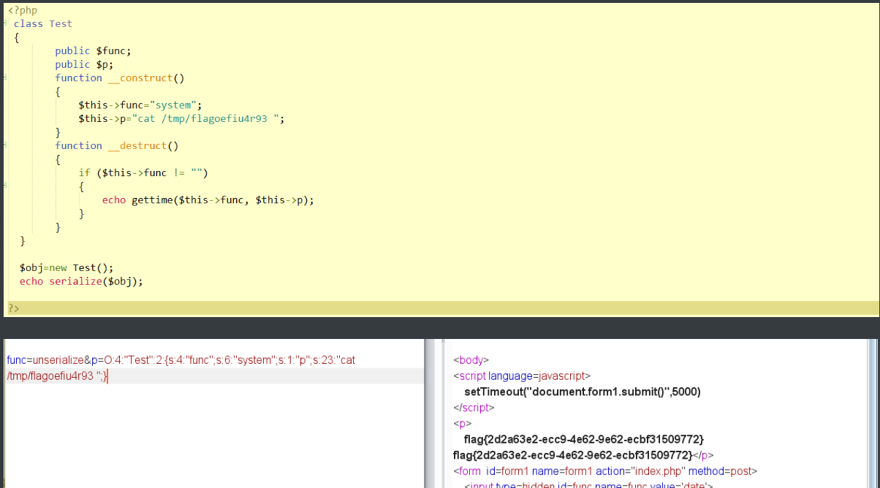Click the $this->func="system"; line

pos(140,105)
